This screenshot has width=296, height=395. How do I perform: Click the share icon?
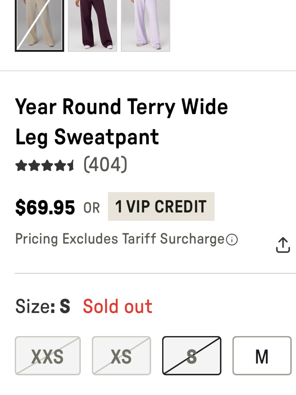tap(283, 245)
